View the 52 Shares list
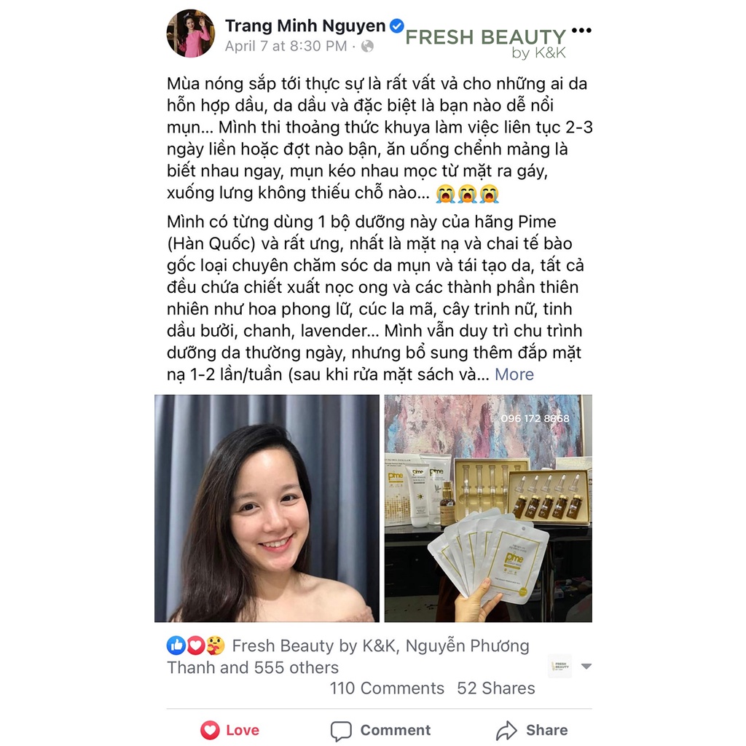746x746 pixels. click(495, 688)
